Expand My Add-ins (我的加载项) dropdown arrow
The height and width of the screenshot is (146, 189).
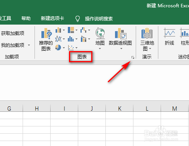tap(29, 45)
